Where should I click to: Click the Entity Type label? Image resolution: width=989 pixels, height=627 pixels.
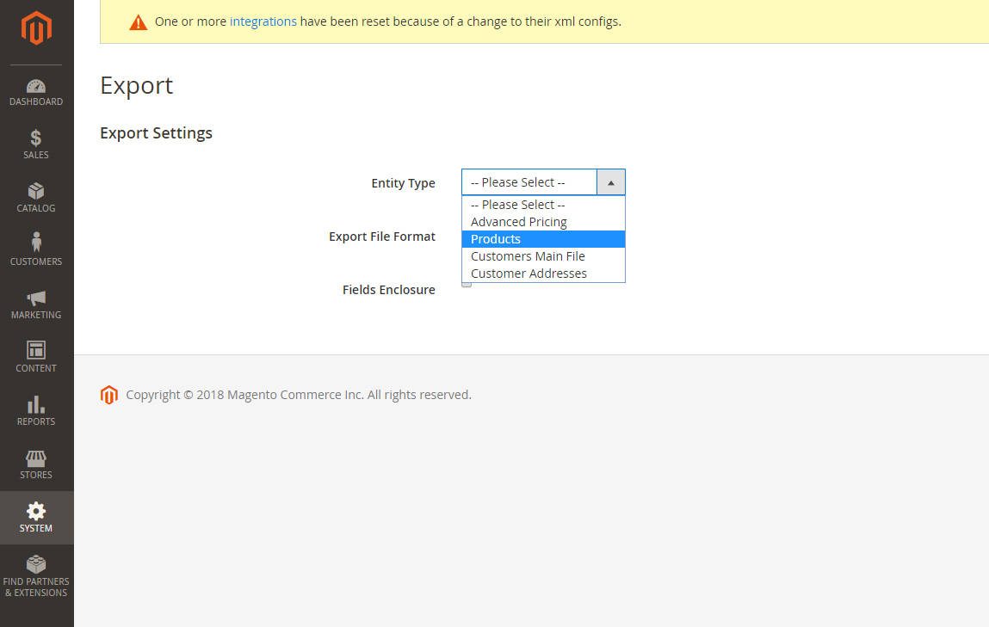coord(403,183)
